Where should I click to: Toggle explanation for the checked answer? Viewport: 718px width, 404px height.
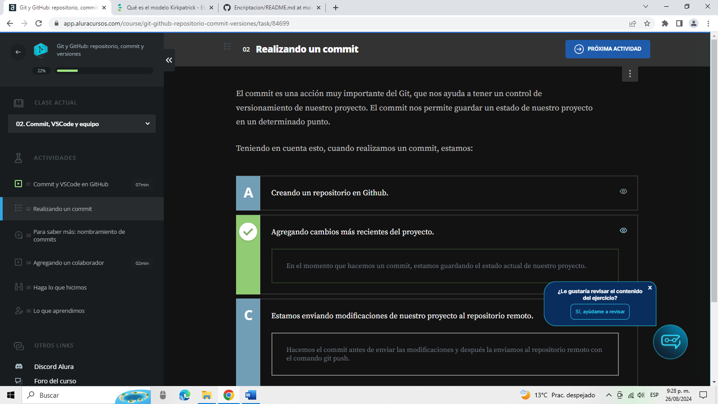pyautogui.click(x=623, y=230)
